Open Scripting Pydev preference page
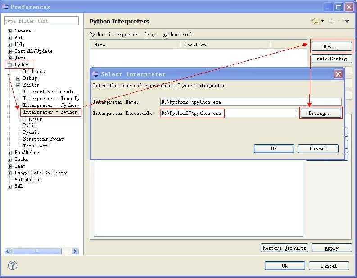Image resolution: width=357 pixels, height=278 pixels. 44,139
